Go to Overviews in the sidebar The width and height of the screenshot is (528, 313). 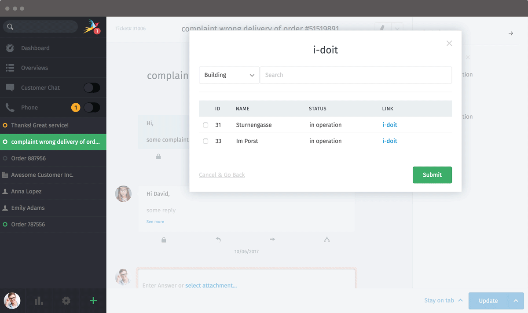[x=34, y=68]
